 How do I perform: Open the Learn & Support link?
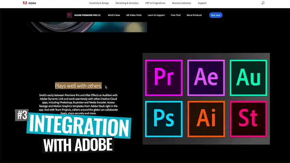[156, 15]
